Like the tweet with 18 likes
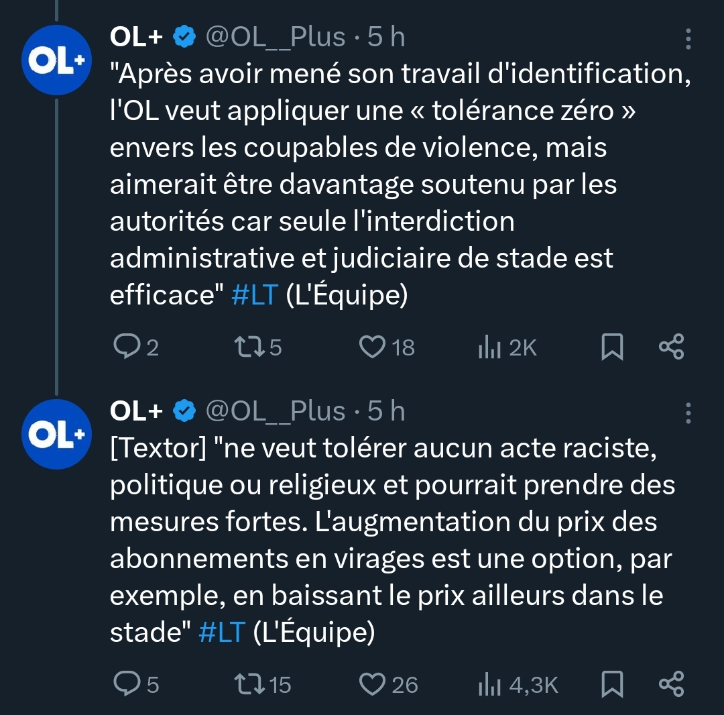The width and height of the screenshot is (724, 715). pyautogui.click(x=371, y=347)
